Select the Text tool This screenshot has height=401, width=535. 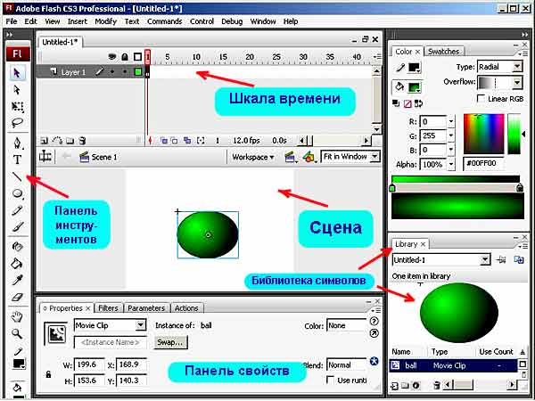pos(17,160)
